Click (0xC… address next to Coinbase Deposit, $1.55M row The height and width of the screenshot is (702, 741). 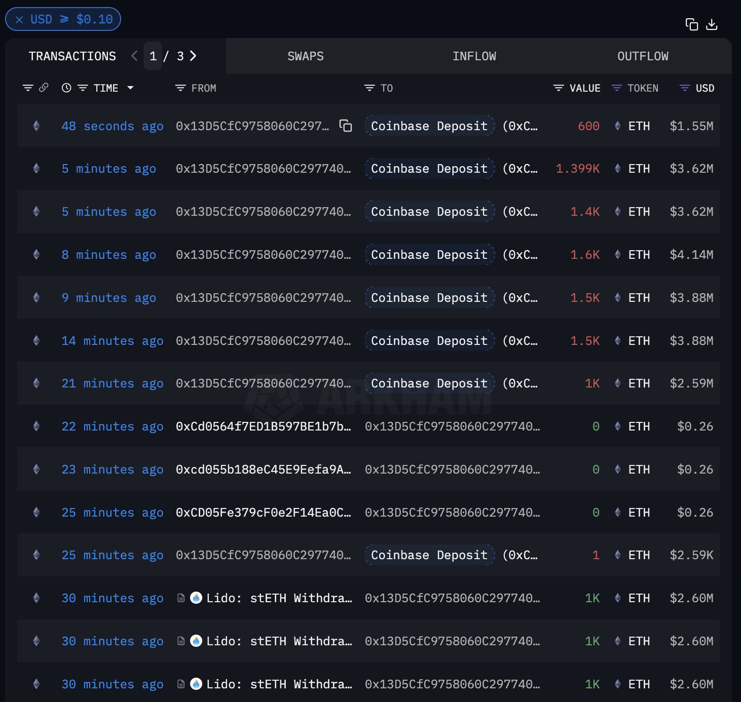[x=520, y=126]
